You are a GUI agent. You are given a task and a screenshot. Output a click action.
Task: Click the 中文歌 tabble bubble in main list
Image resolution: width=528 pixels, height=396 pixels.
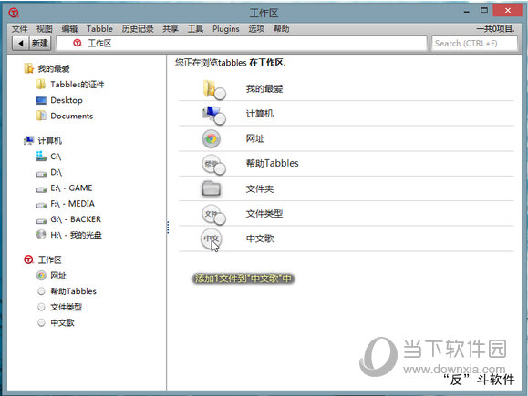212,239
